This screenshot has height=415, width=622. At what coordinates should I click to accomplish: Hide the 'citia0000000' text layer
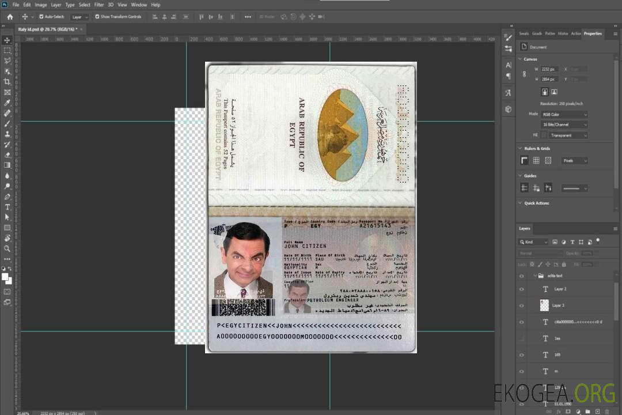pyautogui.click(x=522, y=322)
